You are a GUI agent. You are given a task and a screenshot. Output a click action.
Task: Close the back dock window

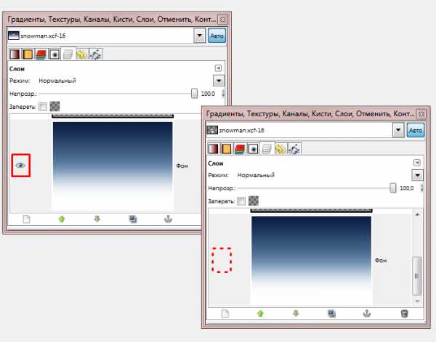coord(222,20)
